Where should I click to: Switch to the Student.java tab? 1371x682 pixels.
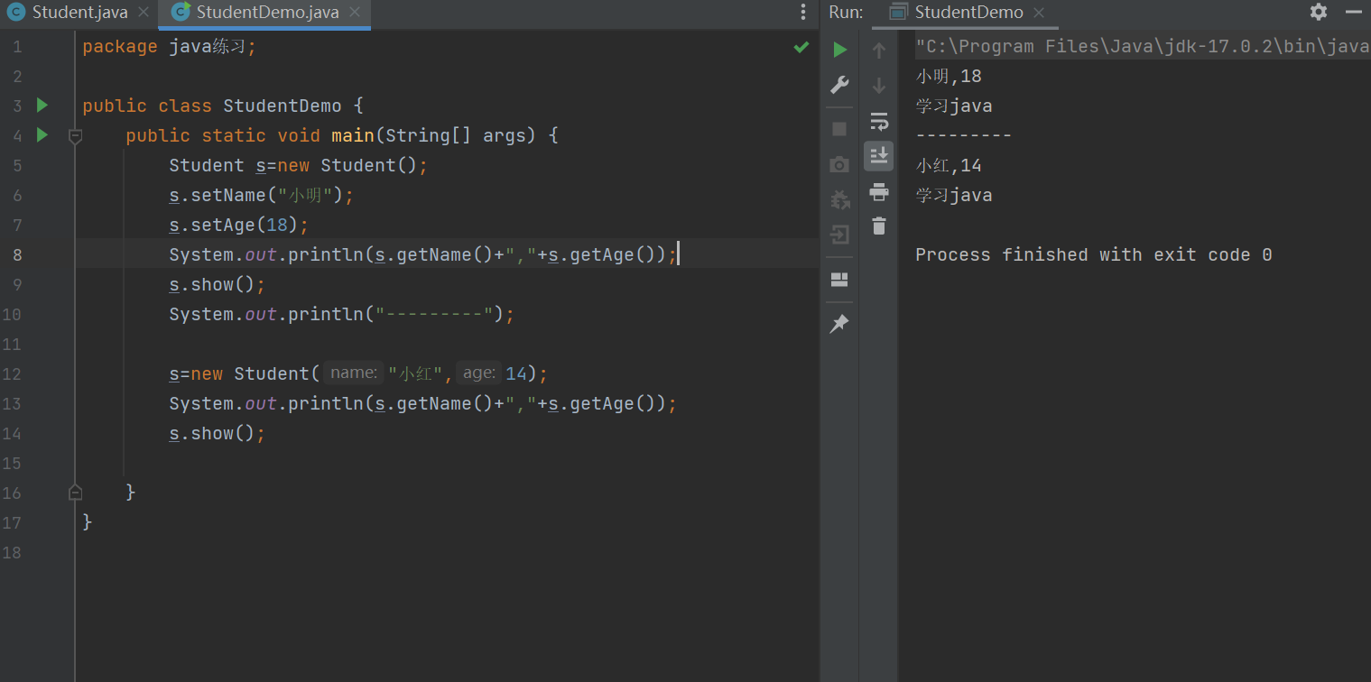(79, 13)
